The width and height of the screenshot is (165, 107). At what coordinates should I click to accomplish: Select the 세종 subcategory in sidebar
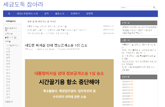coord(8,88)
